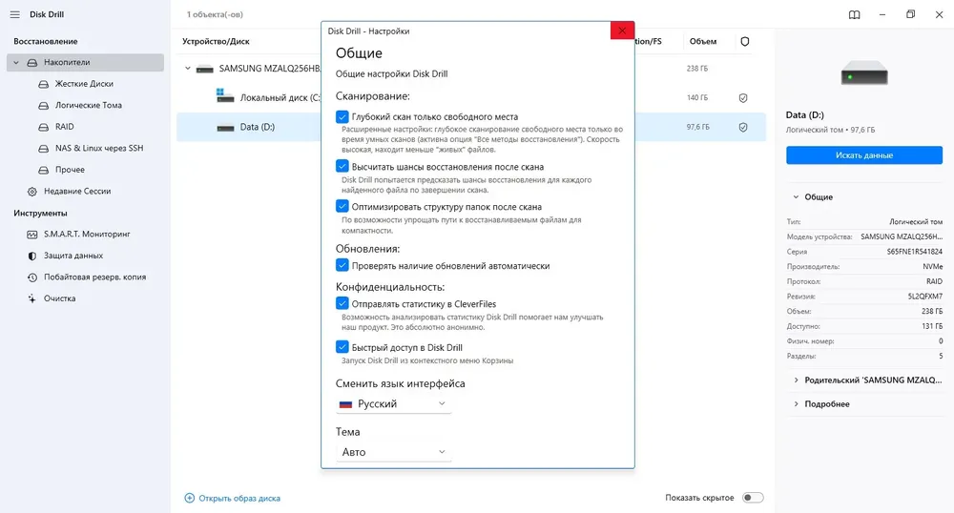Image resolution: width=954 pixels, height=513 pixels.
Task: Open the Тема dropdown set to Авто
Action: pos(393,452)
